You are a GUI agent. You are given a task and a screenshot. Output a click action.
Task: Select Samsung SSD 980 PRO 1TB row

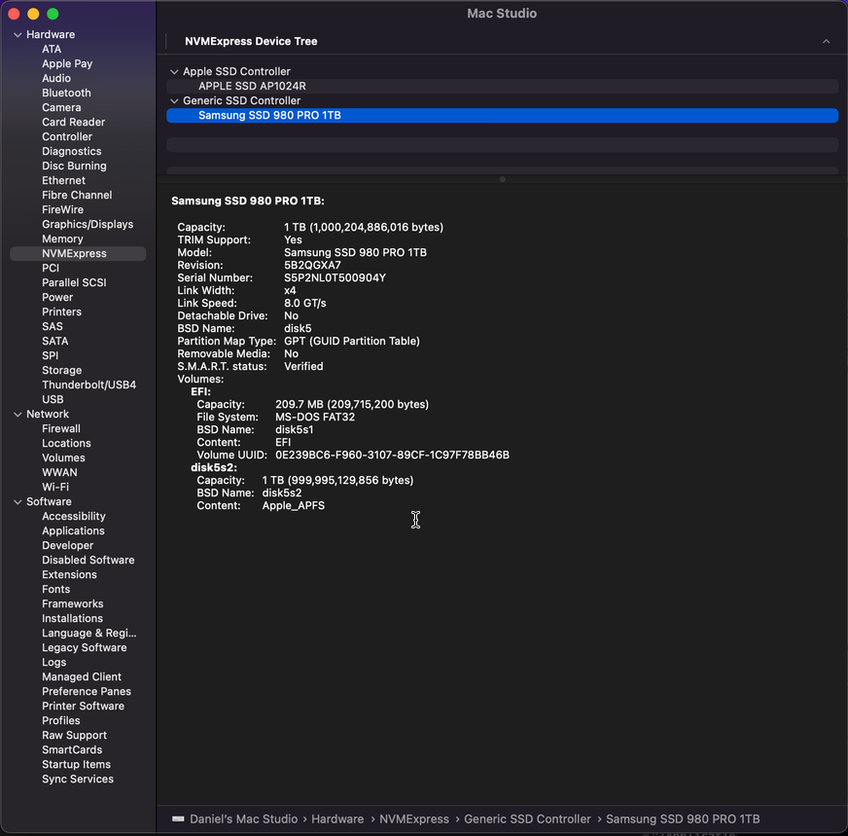point(502,115)
